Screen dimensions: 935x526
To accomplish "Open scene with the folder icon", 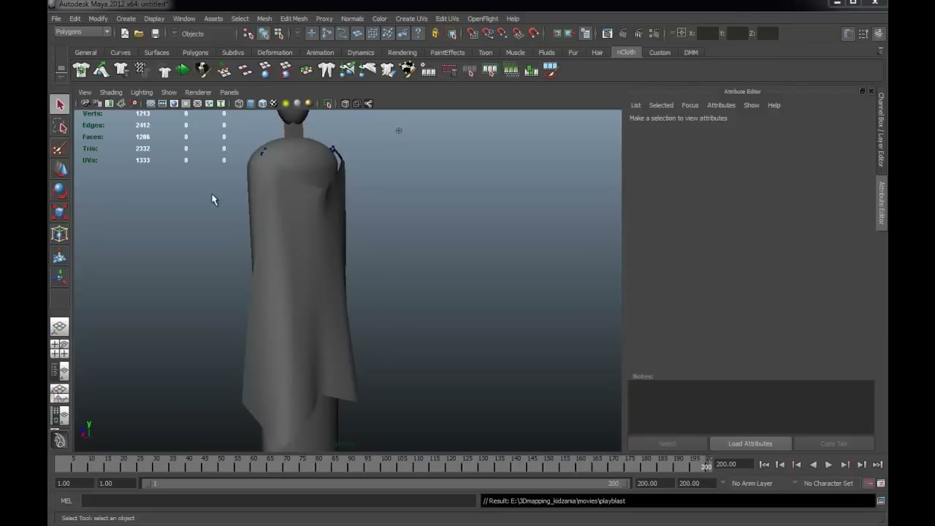I will click(x=139, y=34).
